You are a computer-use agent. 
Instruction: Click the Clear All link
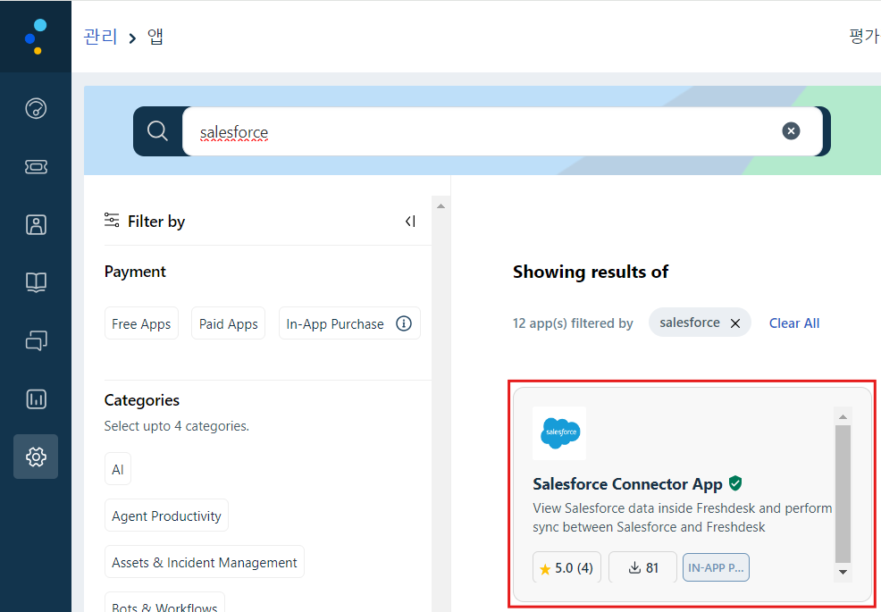794,323
